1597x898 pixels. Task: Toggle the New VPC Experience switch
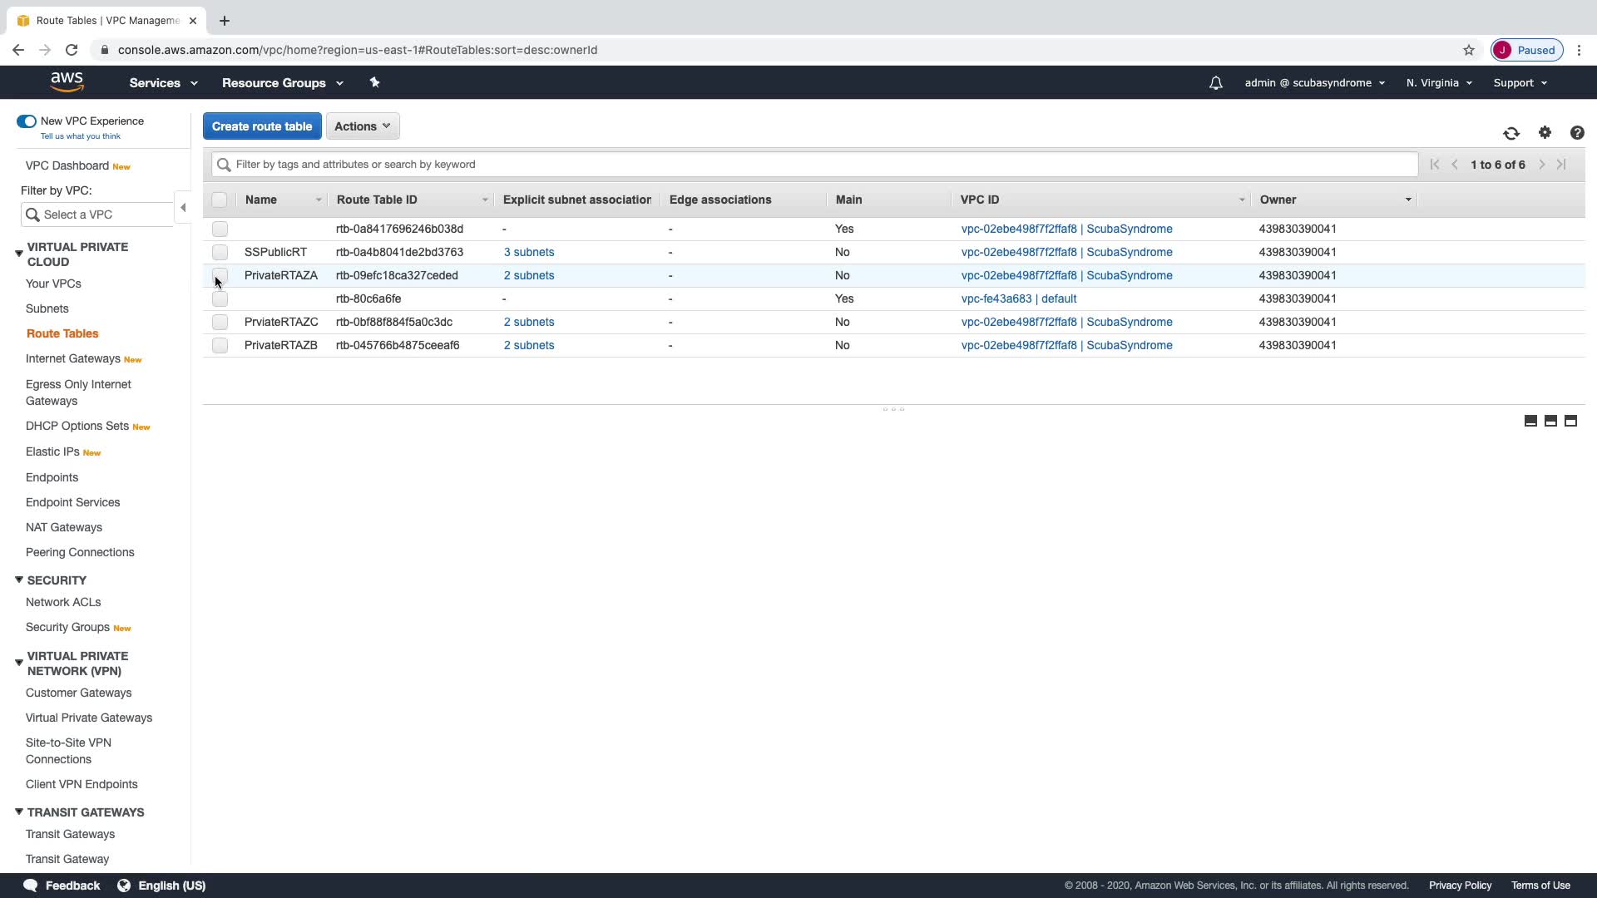[x=27, y=121]
